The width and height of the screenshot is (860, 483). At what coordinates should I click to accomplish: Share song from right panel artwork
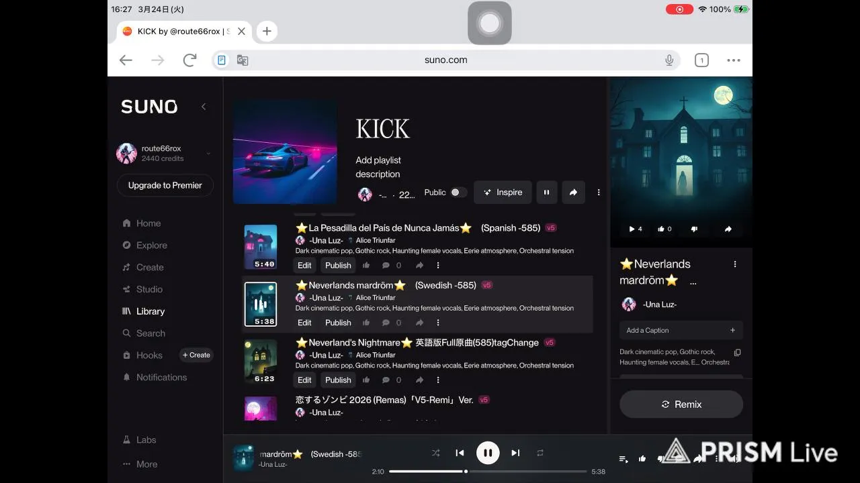click(728, 229)
